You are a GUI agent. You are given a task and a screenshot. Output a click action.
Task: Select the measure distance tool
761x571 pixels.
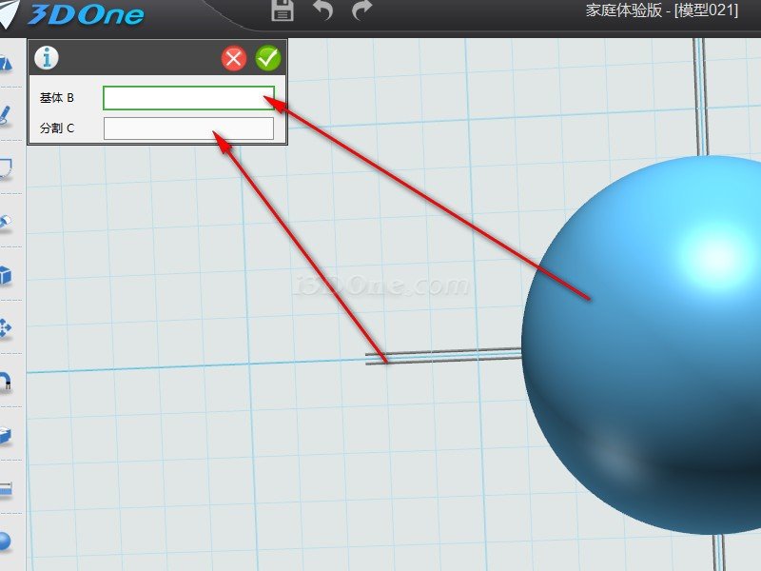pos(7,489)
